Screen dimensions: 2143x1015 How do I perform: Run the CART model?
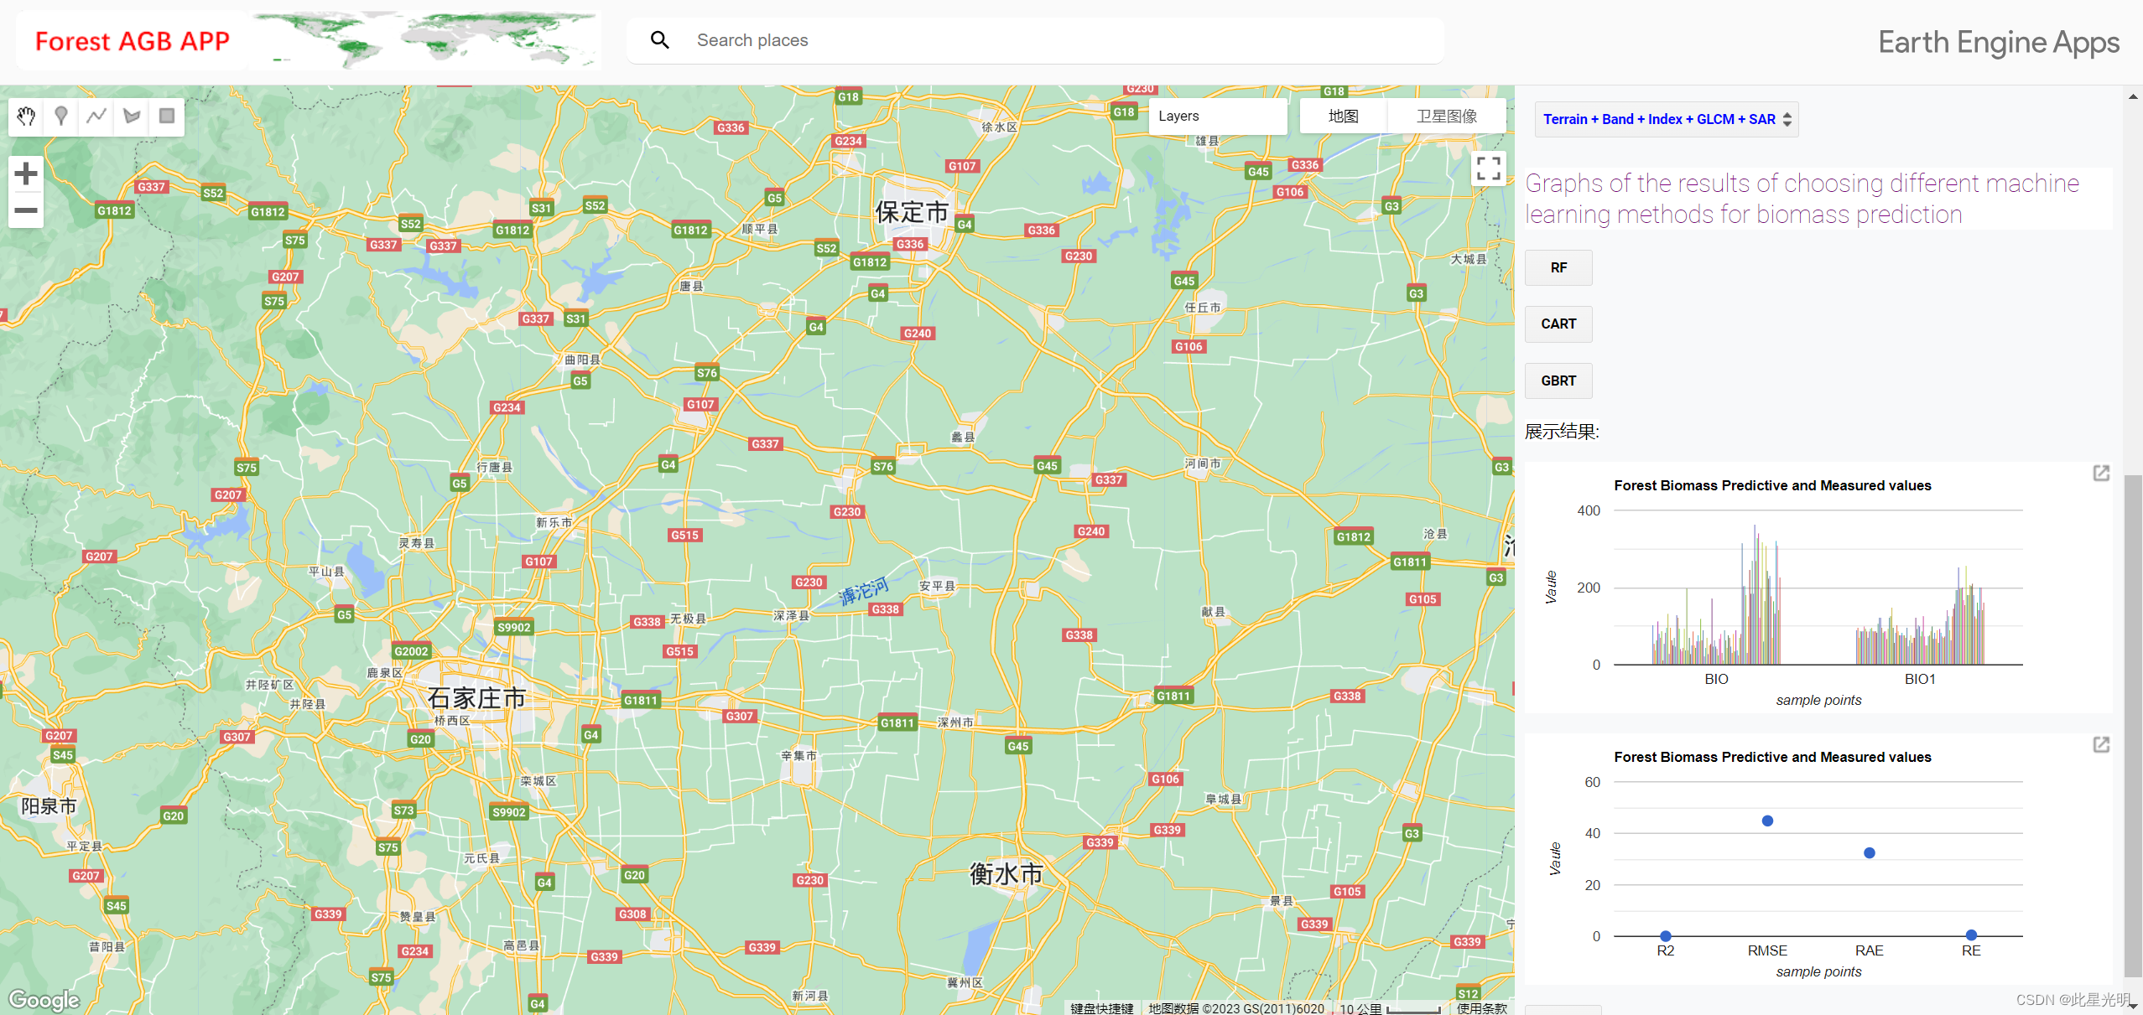click(1558, 324)
